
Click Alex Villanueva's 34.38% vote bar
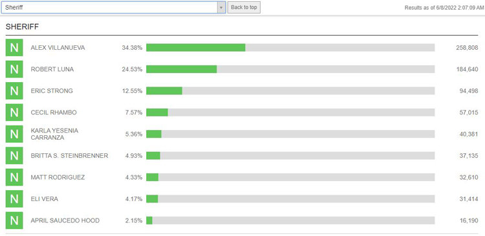click(290, 48)
